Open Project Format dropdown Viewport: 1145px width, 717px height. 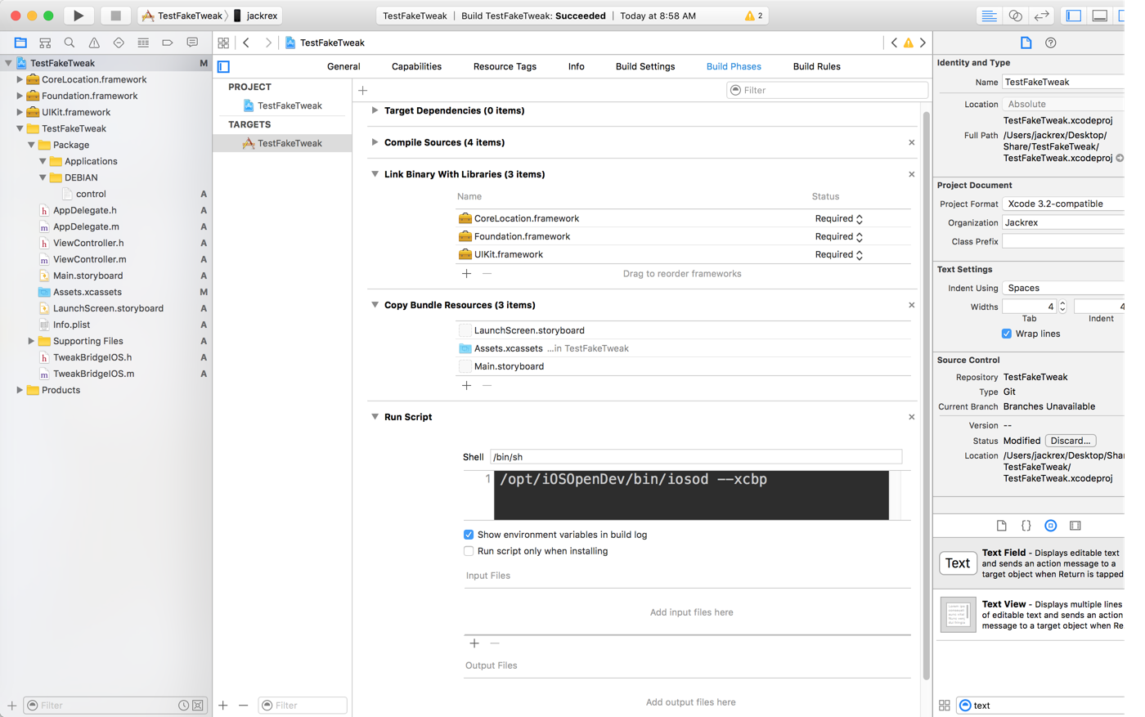[x=1063, y=204]
